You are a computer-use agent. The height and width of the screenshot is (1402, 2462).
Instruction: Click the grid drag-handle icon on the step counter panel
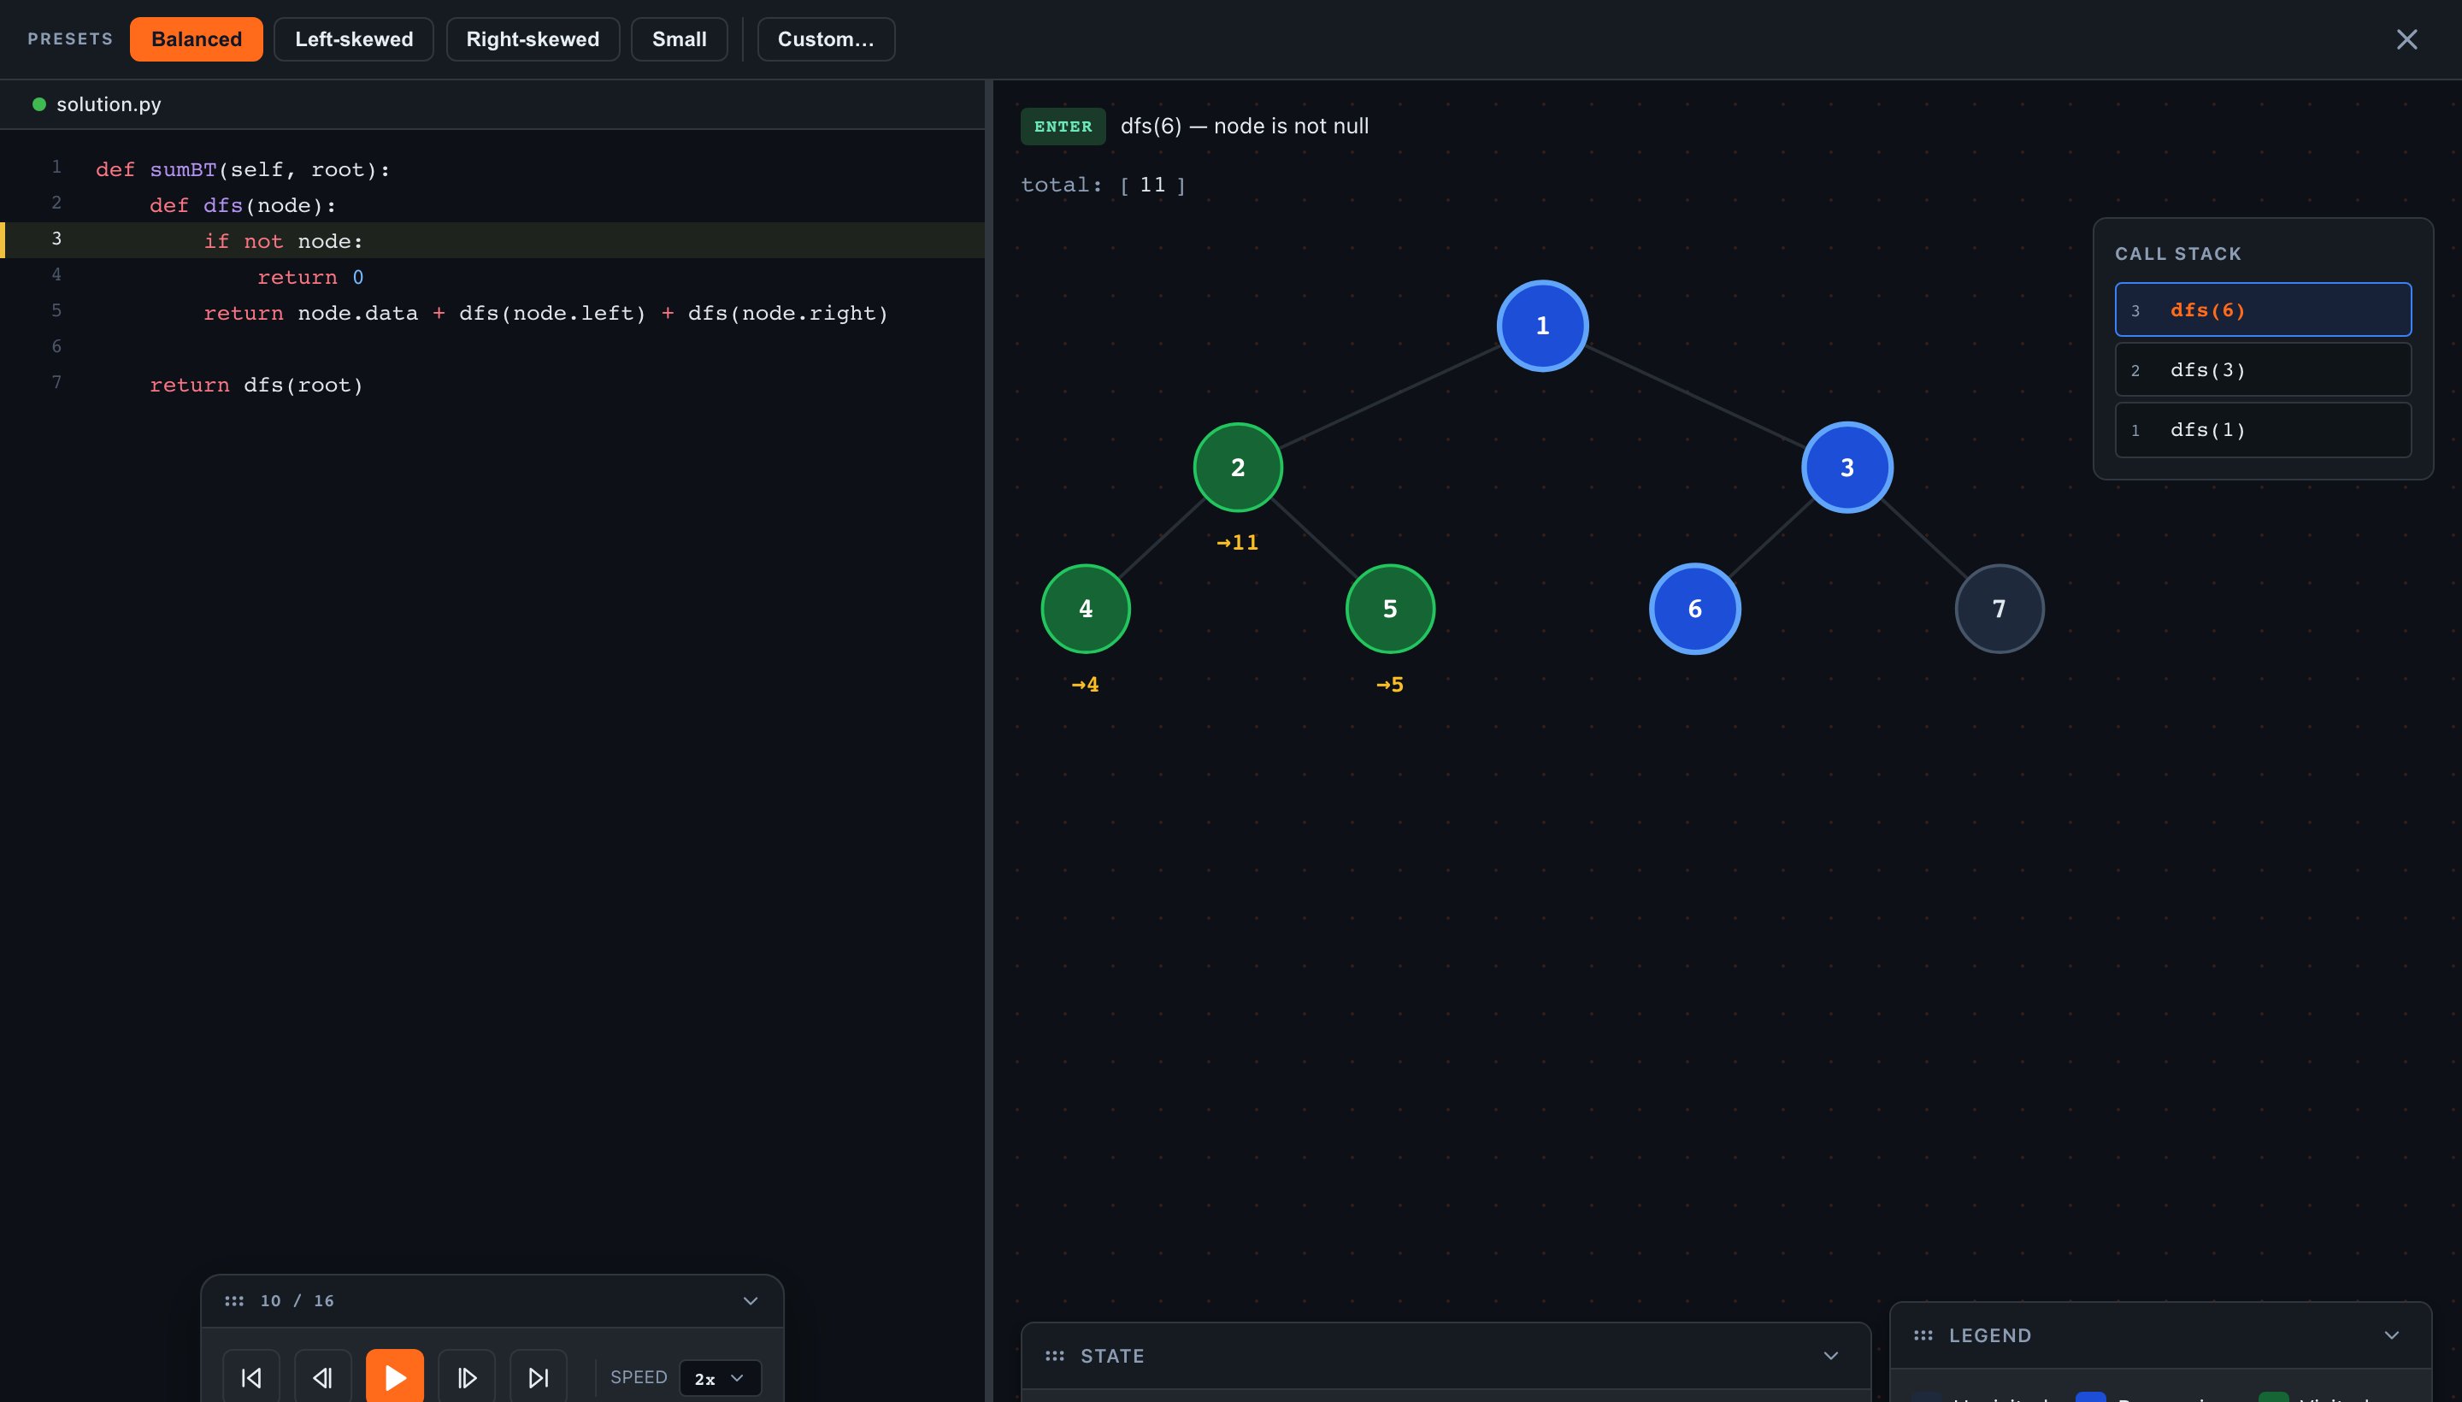coord(234,1300)
